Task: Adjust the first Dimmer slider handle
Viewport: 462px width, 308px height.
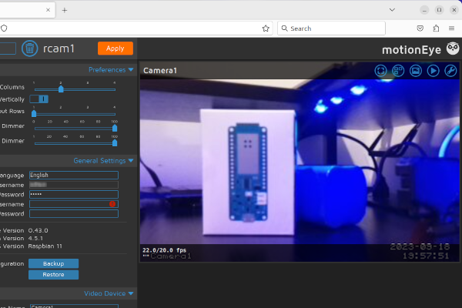Action: point(115,129)
